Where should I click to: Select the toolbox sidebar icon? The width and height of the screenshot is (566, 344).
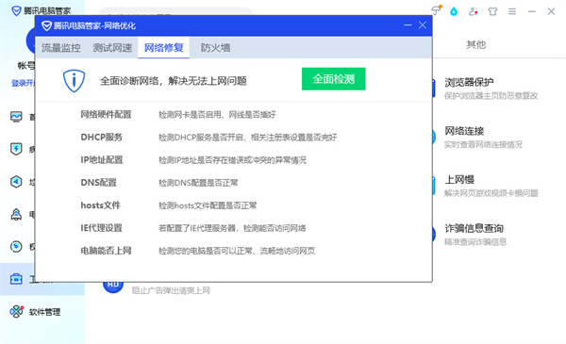coord(16,279)
